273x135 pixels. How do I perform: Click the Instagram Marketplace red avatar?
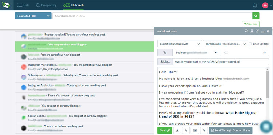click(24, 67)
